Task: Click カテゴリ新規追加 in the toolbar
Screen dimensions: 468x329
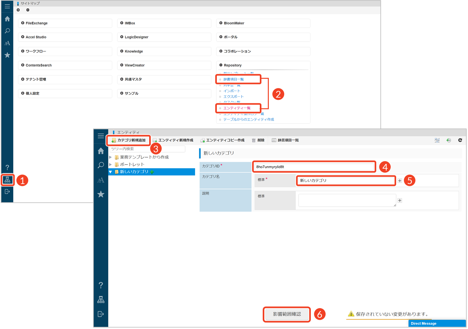Action: coord(129,140)
